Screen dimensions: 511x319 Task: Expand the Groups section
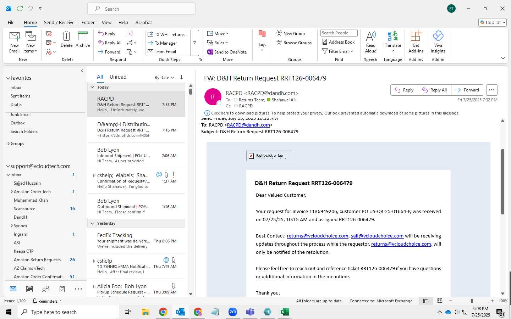pos(9,144)
